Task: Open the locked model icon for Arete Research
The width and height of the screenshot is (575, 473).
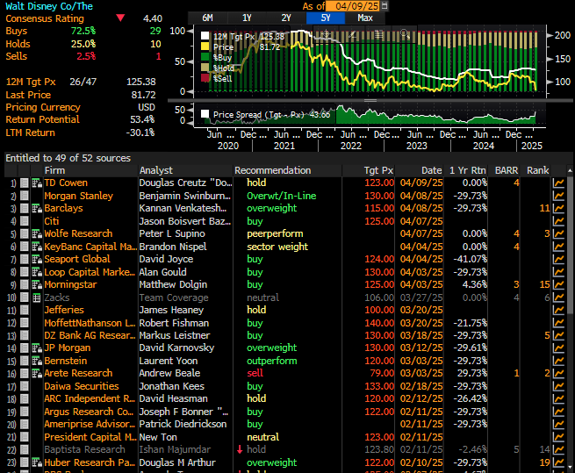Action: click(x=37, y=374)
